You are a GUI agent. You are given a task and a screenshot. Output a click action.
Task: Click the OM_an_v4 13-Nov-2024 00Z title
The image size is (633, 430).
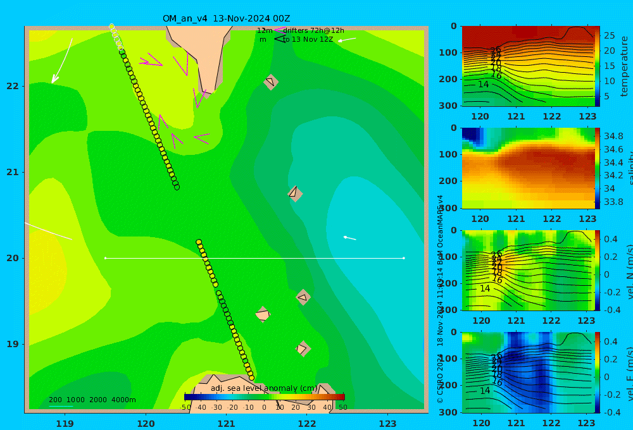click(x=226, y=18)
